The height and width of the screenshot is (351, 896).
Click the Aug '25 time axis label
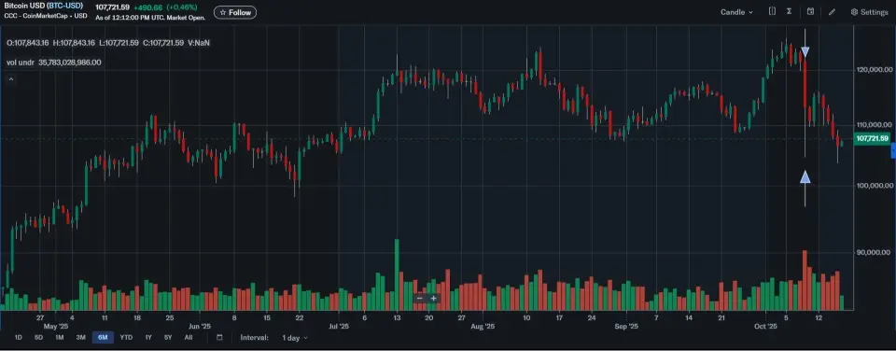483,327
